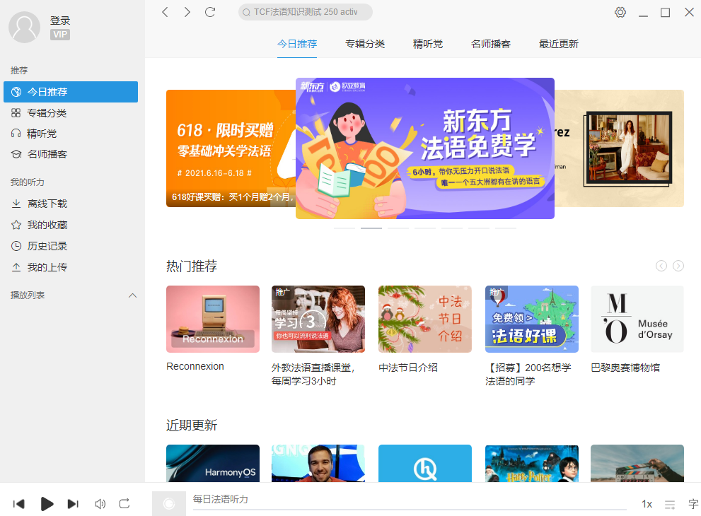Open the 巴黎奥赛博物馆 album thumbnail
Image resolution: width=701 pixels, height=516 pixels.
pos(637,319)
